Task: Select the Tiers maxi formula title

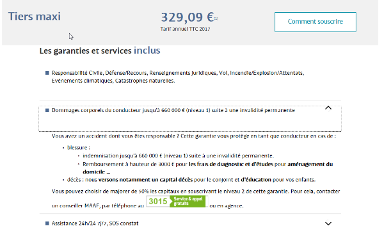Action: coord(35,17)
